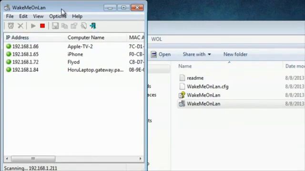Click the MAC Address column header
The image size is (305, 171).
tap(136, 38)
